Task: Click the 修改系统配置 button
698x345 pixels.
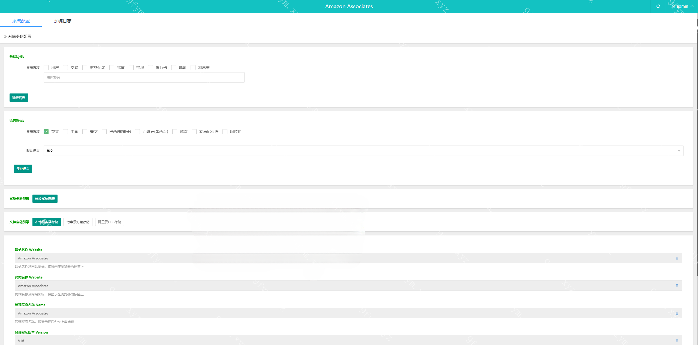Action: point(45,199)
